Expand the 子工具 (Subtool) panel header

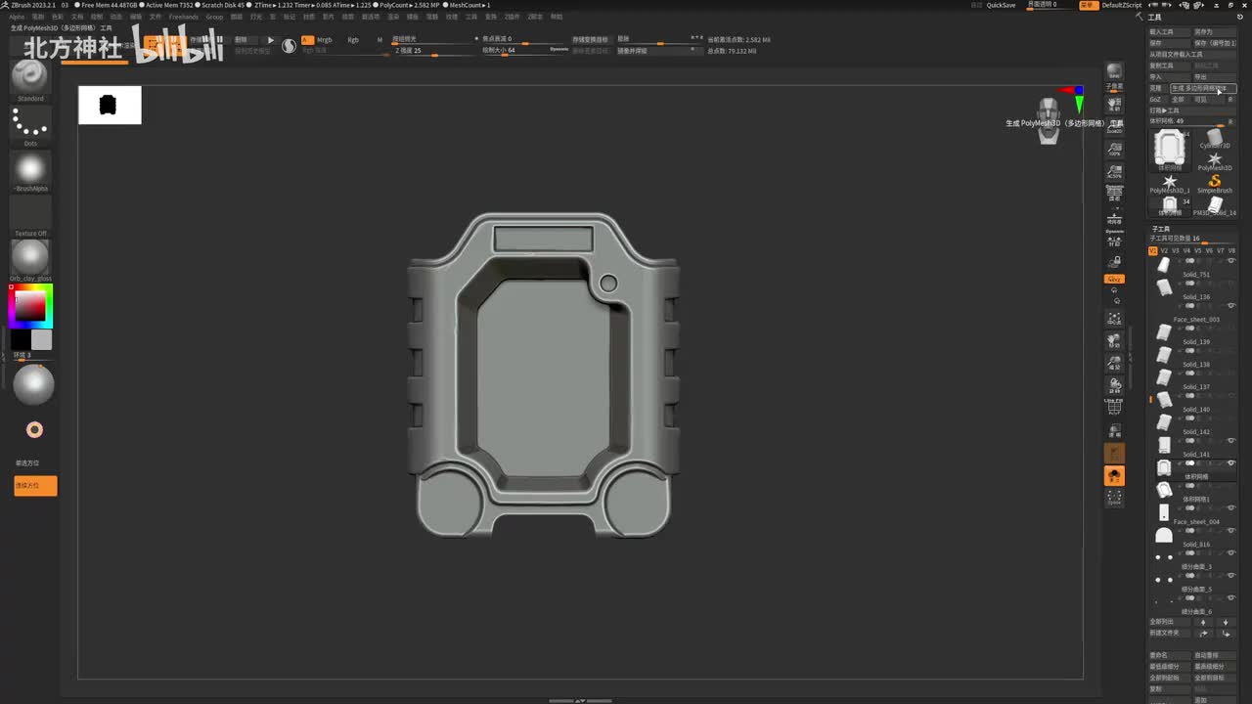pyautogui.click(x=1161, y=229)
